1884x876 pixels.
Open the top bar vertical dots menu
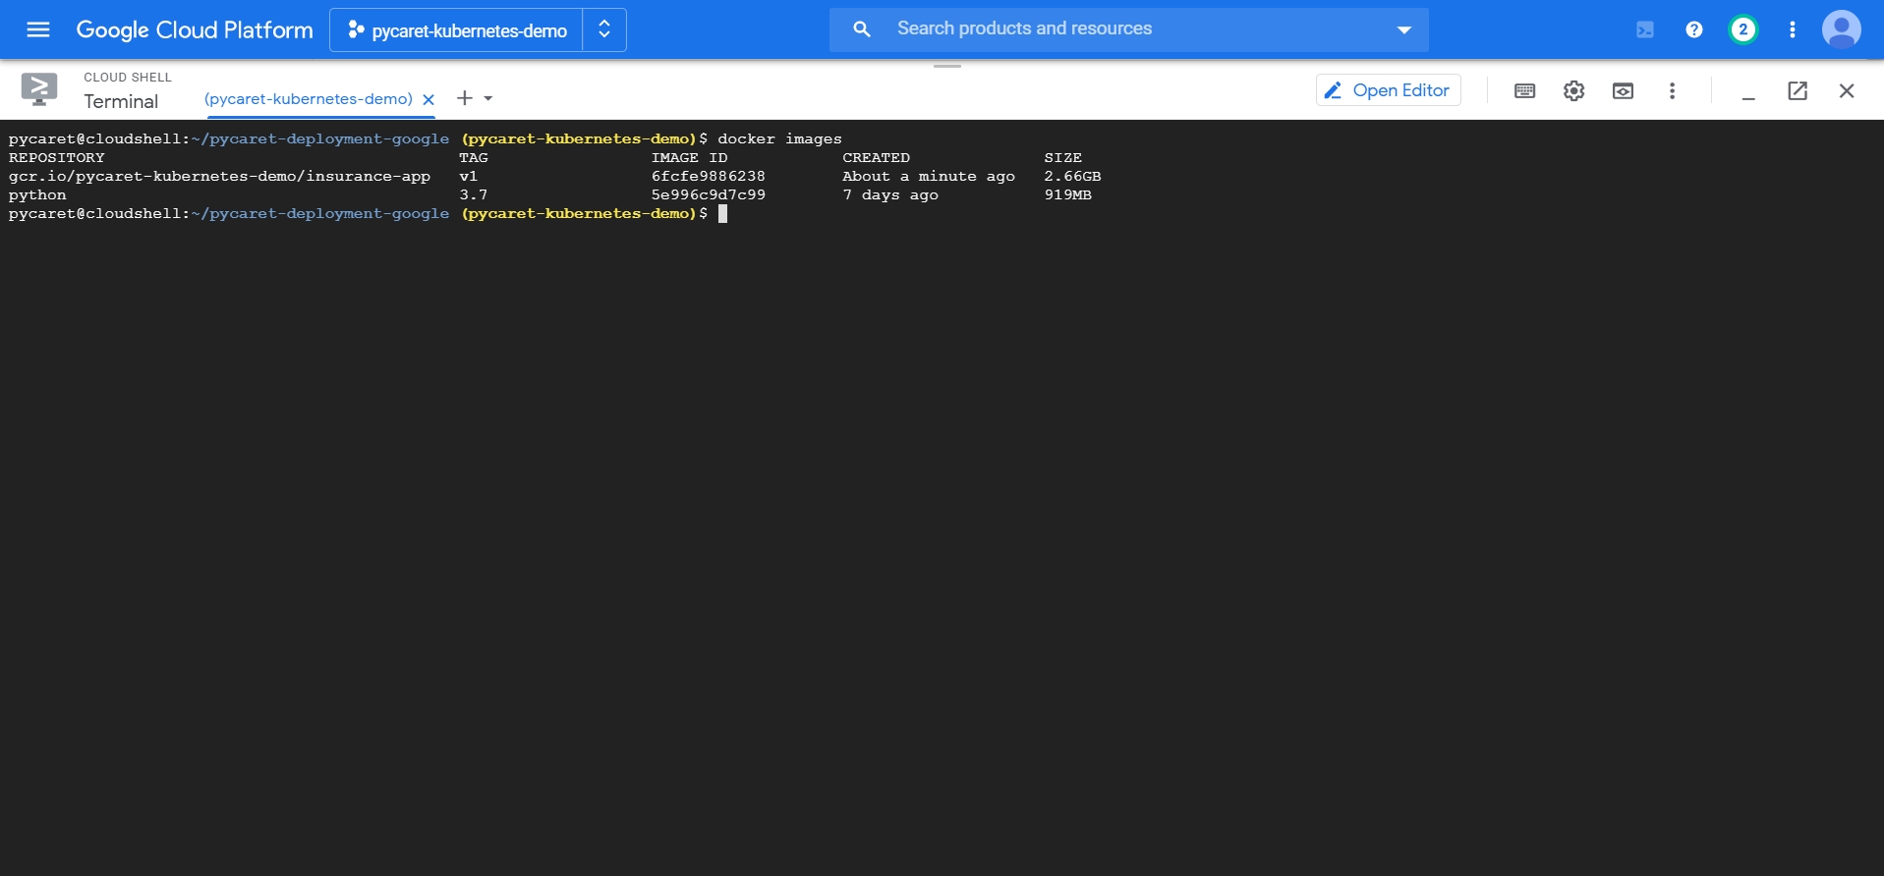coord(1792,29)
